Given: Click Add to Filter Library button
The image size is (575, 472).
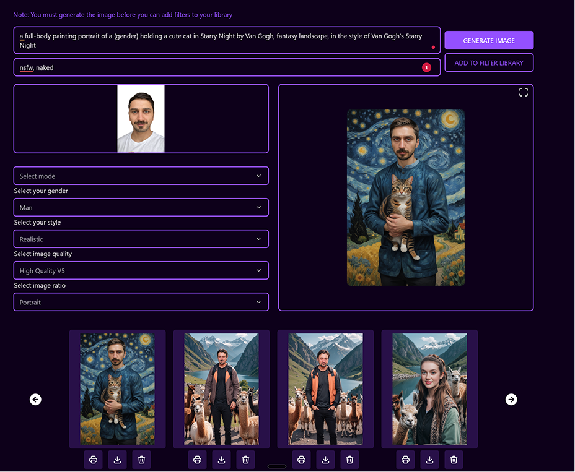Looking at the screenshot, I should coord(489,62).
